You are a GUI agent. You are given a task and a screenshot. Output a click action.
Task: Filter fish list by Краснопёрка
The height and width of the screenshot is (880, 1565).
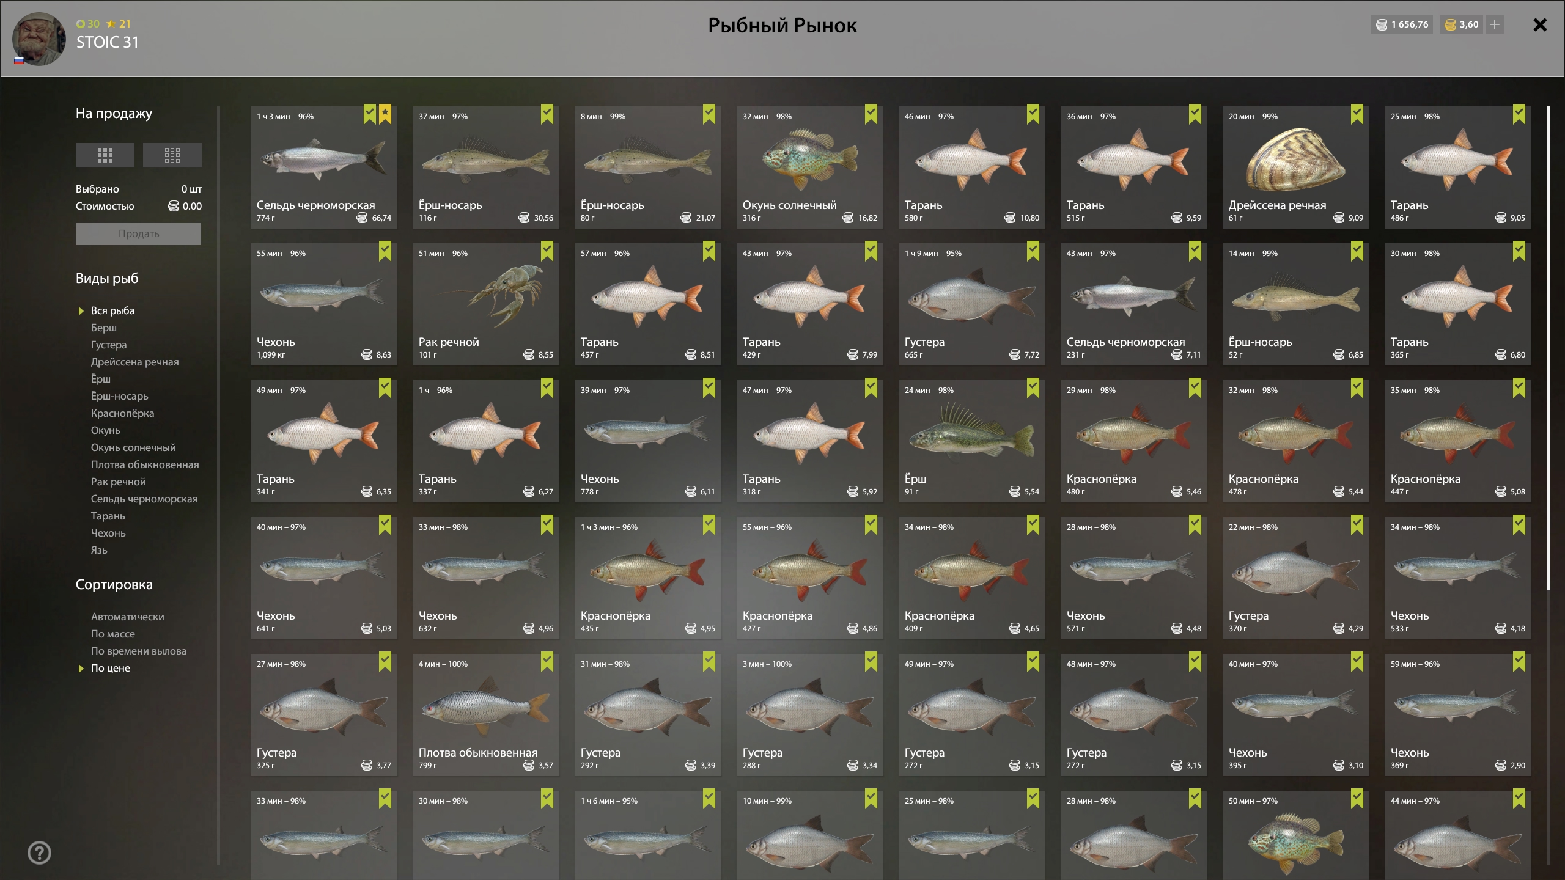coord(122,413)
